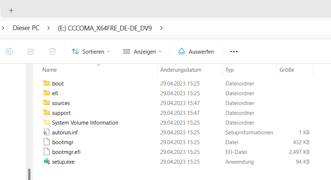Select the file name setup.exe
Viewport: 331px width, 180px height.
pos(63,162)
